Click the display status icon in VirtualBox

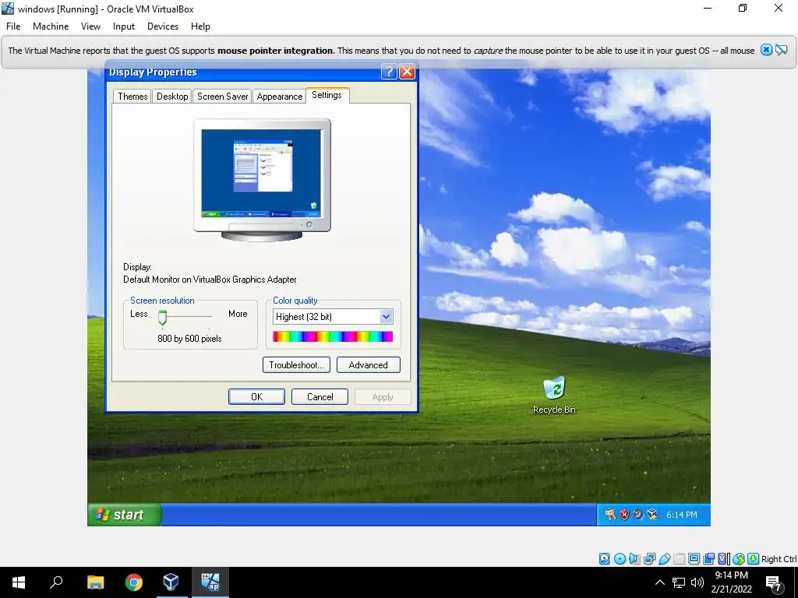pos(694,559)
